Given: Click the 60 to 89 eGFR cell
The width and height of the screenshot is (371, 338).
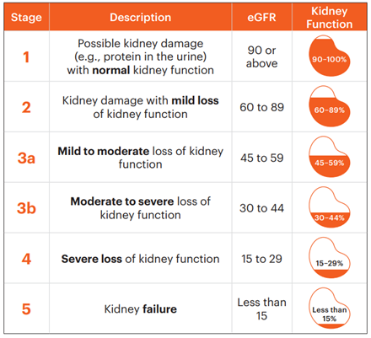Looking at the screenshot, I should click(x=261, y=107).
